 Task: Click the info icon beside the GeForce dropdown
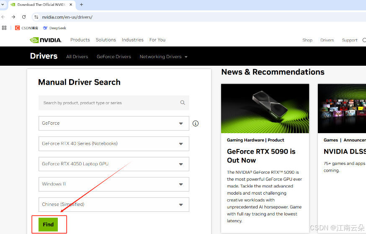[x=196, y=123]
